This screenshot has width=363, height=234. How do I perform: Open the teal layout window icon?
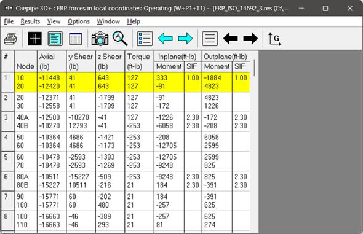click(55, 39)
